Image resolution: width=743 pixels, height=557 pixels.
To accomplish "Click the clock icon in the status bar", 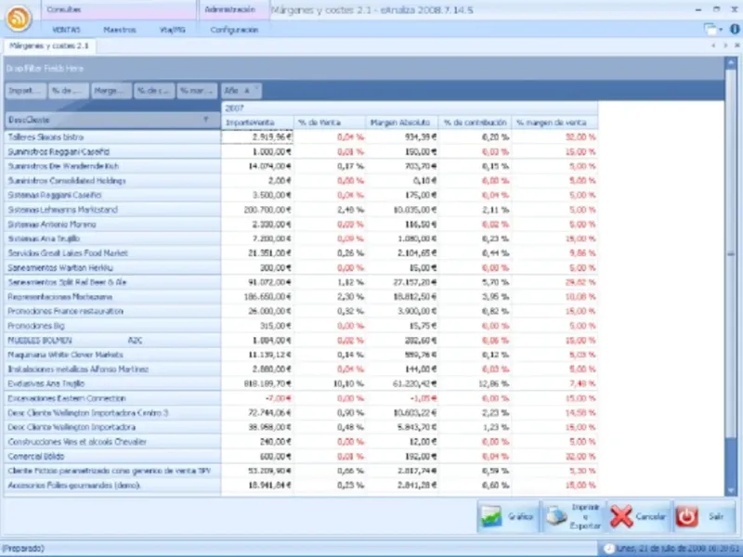I will point(609,549).
